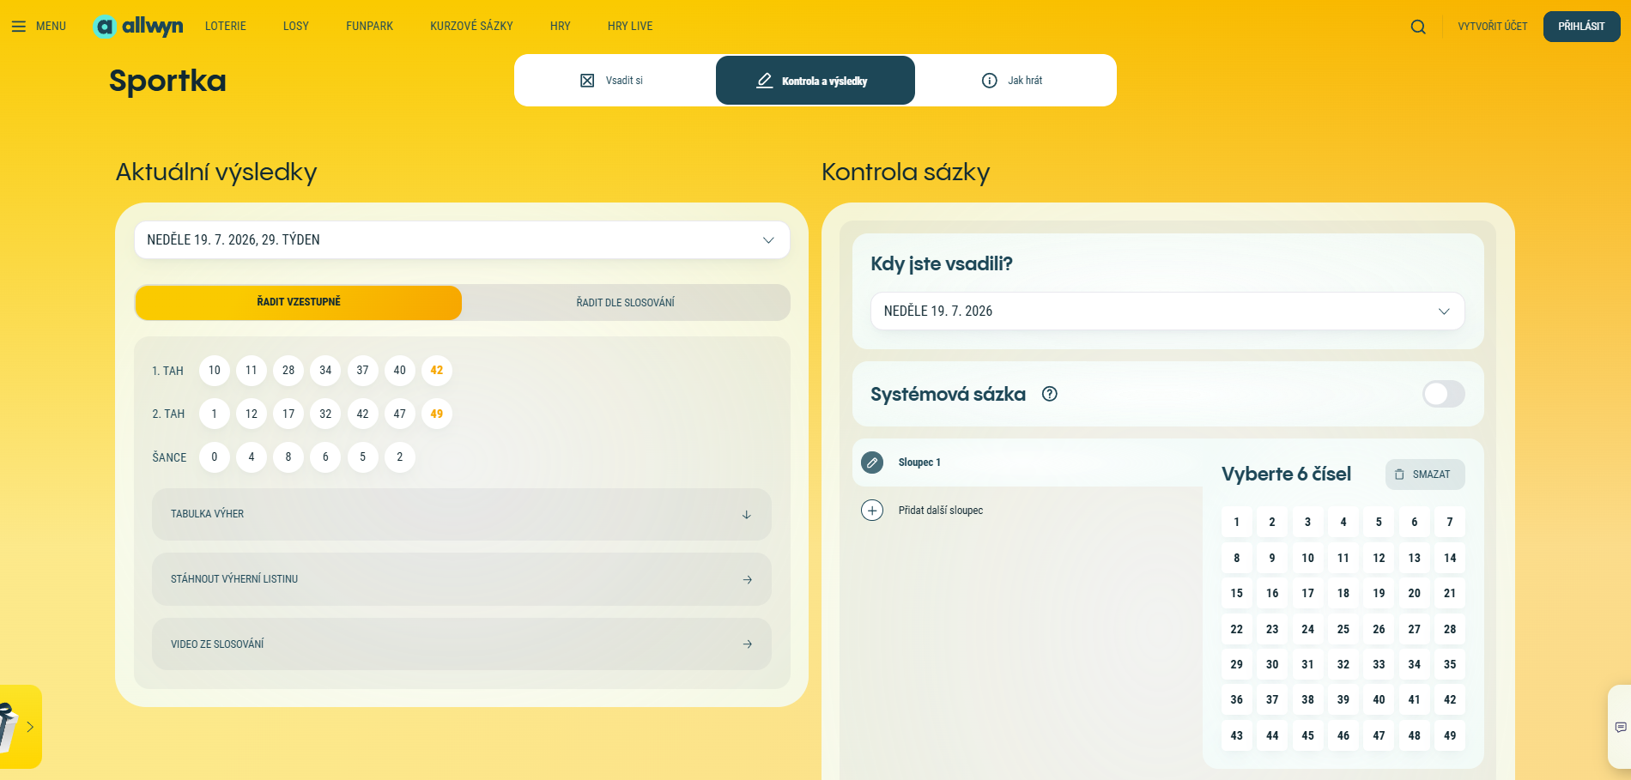Select number 49 in the number grid
Viewport: 1631px width, 780px height.
[x=1450, y=735]
